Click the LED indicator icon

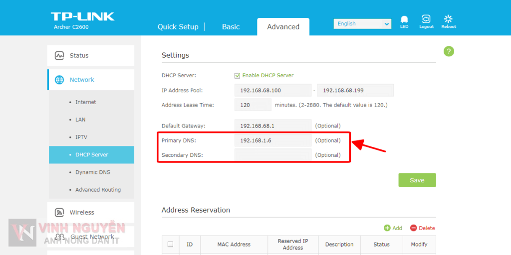pyautogui.click(x=404, y=20)
